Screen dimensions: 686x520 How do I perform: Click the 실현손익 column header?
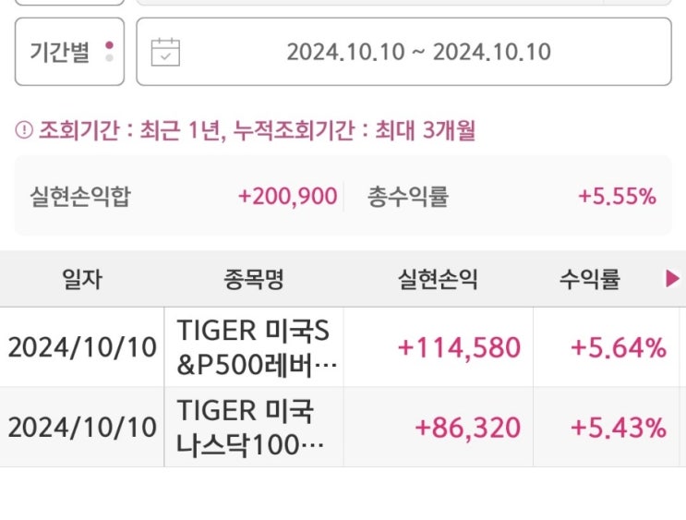coord(438,279)
